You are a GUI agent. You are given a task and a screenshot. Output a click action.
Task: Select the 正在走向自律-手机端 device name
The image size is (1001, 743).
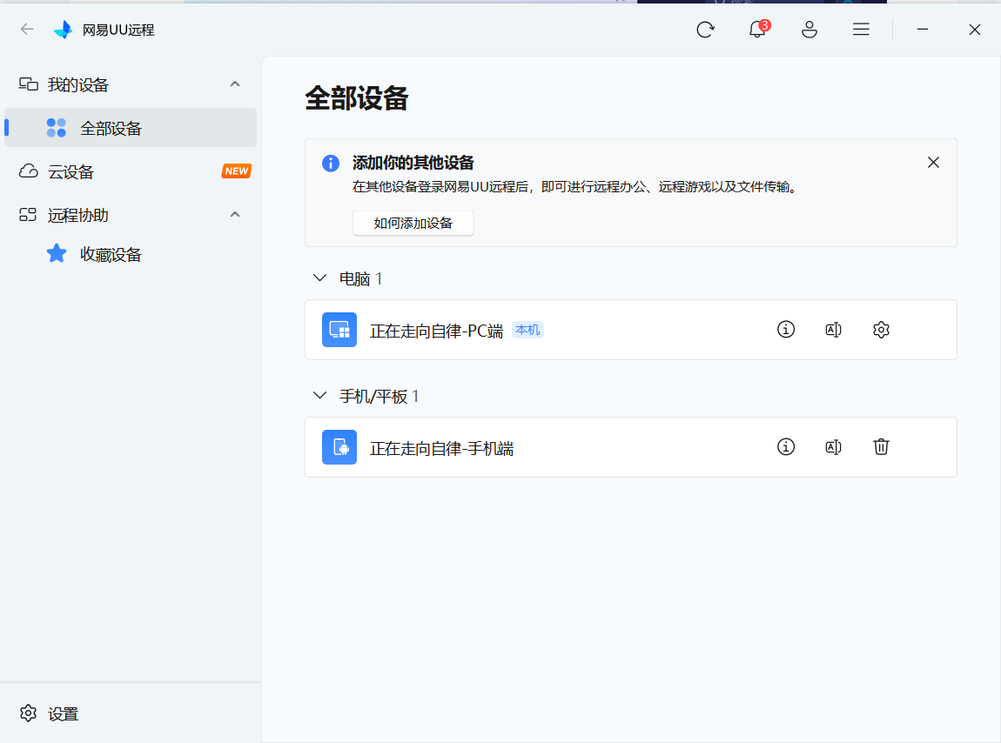tap(442, 448)
